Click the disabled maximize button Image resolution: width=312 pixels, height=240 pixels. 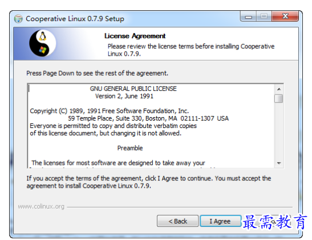[264, 16]
